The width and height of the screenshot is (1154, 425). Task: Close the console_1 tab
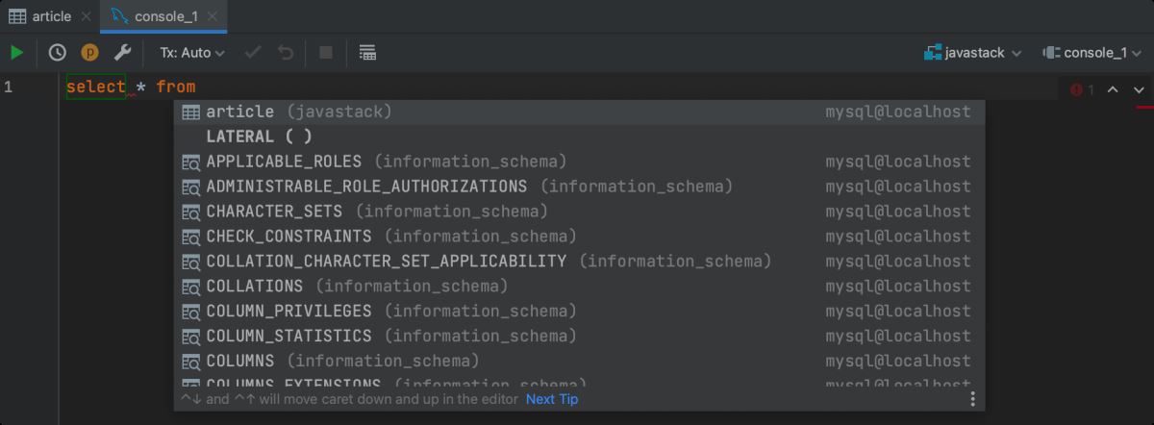click(213, 16)
